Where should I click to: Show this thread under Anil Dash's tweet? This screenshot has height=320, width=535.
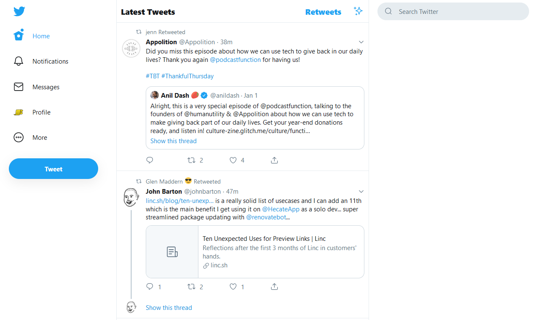tap(173, 141)
